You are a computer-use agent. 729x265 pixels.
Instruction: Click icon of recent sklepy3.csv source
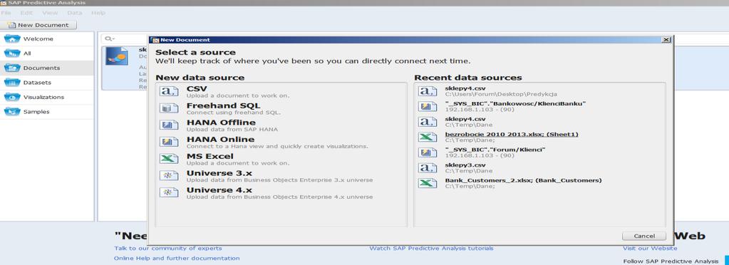tap(428, 168)
